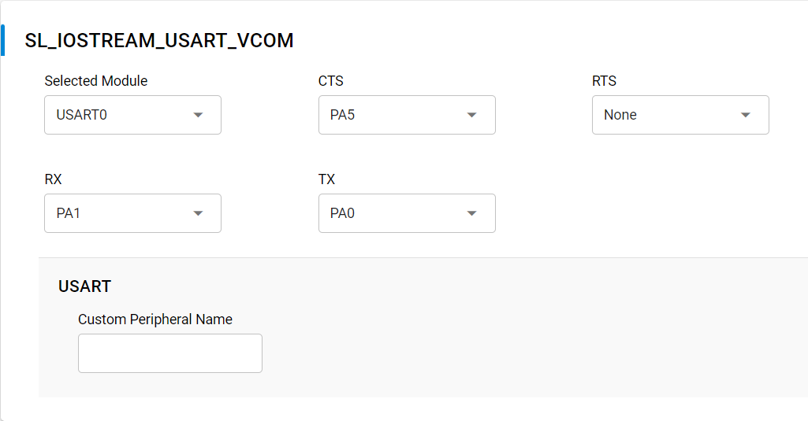Click the RTS field label
This screenshot has height=421, width=808.
pyautogui.click(x=604, y=81)
